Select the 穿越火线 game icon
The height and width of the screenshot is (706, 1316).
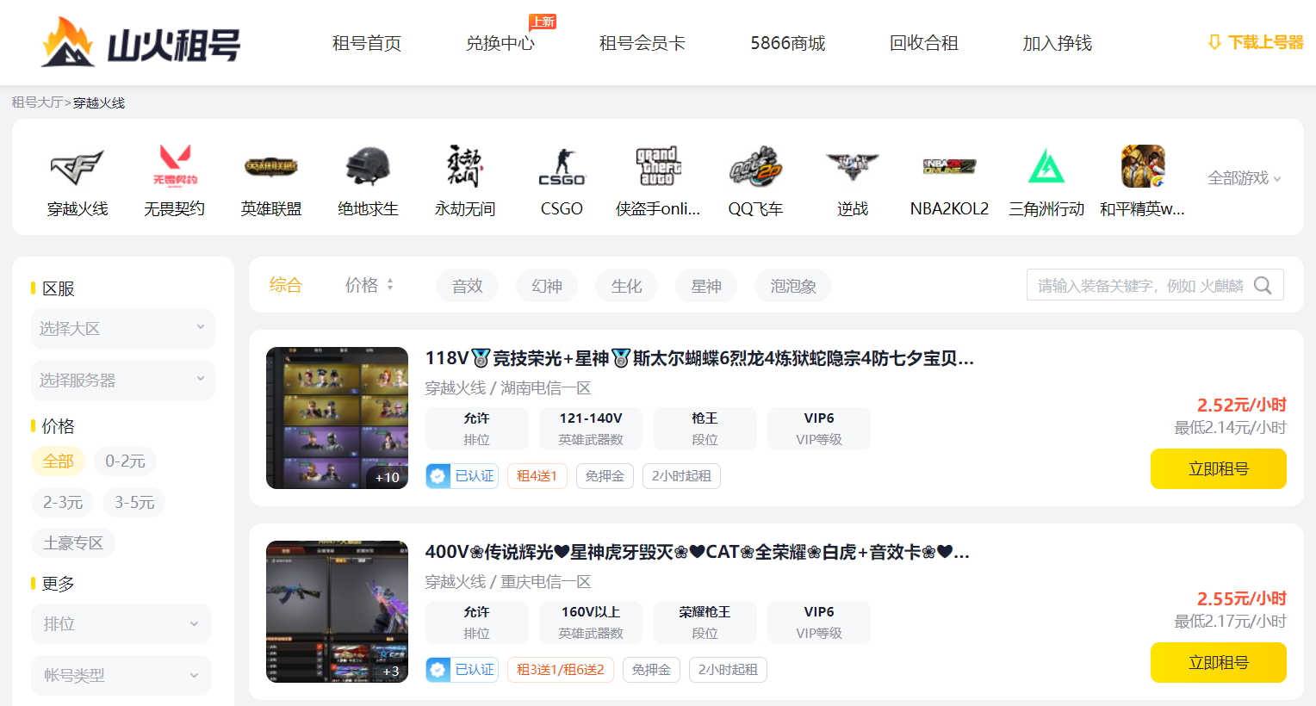[x=77, y=167]
